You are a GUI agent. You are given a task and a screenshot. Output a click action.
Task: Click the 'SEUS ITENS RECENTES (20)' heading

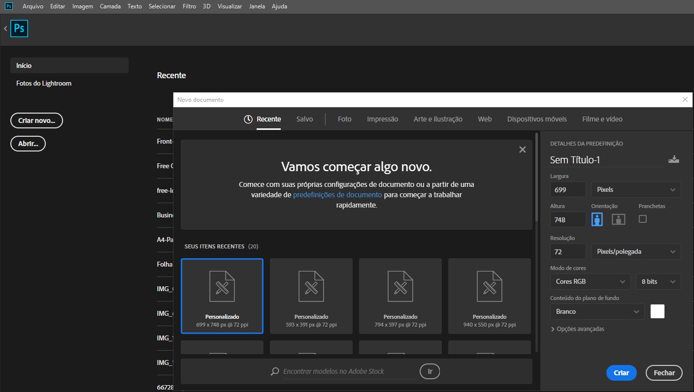(x=221, y=246)
